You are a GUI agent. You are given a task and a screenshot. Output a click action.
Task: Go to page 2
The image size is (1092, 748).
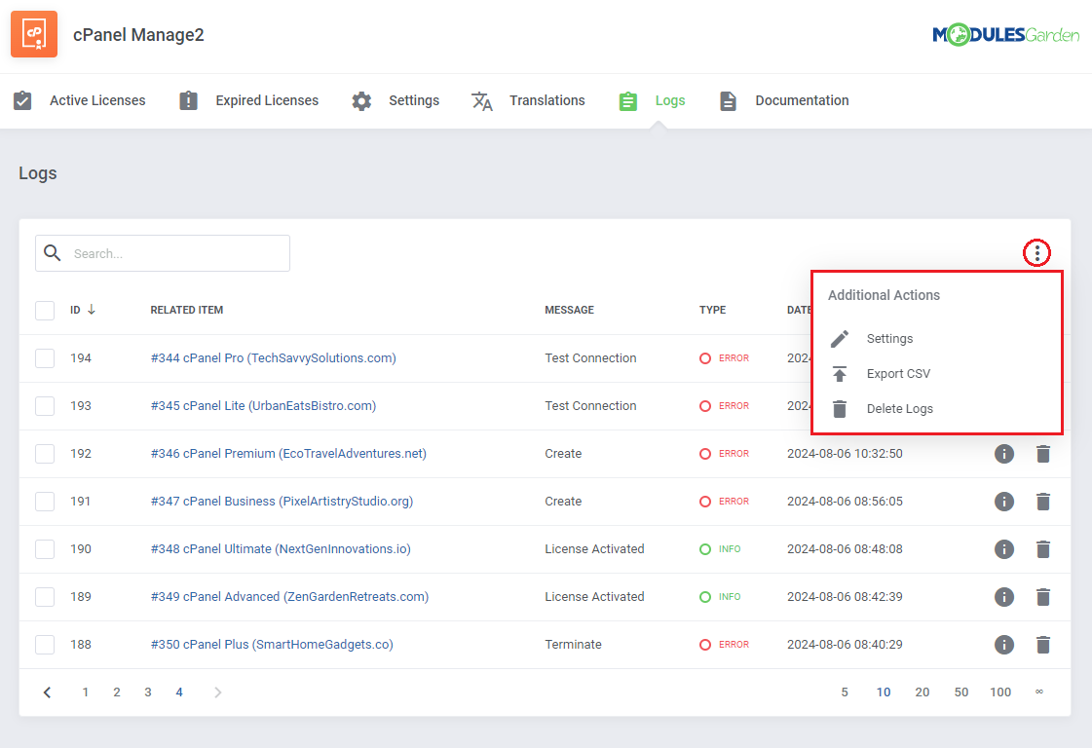(116, 692)
